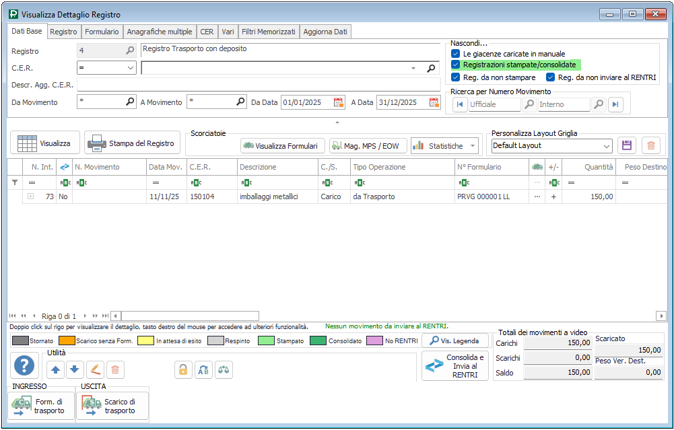Open the Filtri Memorizzati tab
Viewport: 674px width, 430px height.
tap(269, 32)
